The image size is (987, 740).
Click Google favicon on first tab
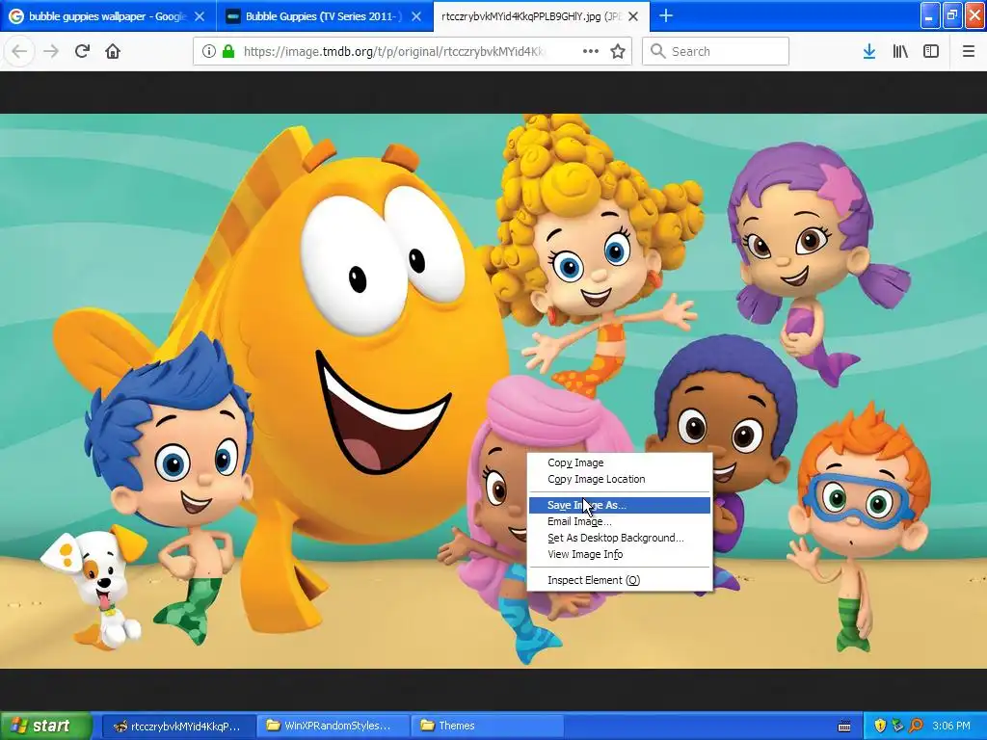point(17,16)
